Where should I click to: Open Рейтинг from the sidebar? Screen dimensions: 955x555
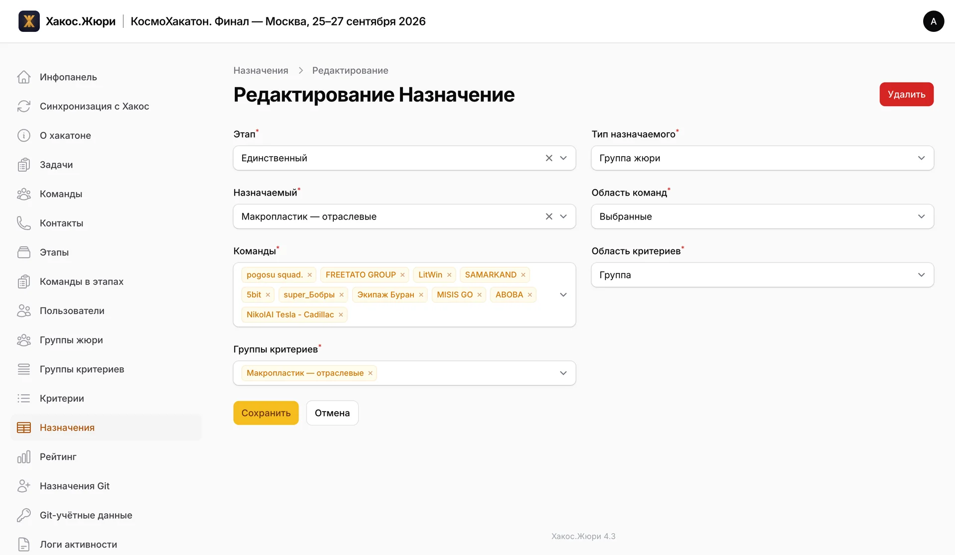tap(106, 457)
